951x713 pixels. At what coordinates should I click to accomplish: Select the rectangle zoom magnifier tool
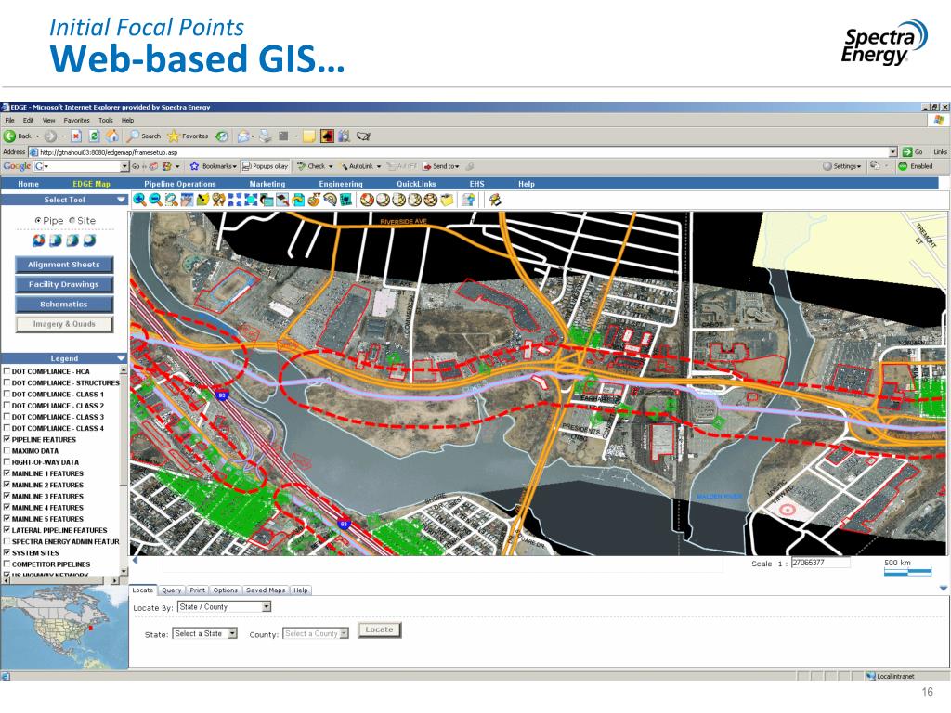[171, 200]
